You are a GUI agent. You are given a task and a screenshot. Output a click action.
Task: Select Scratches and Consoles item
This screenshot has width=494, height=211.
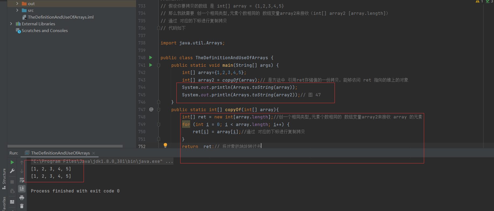click(45, 30)
